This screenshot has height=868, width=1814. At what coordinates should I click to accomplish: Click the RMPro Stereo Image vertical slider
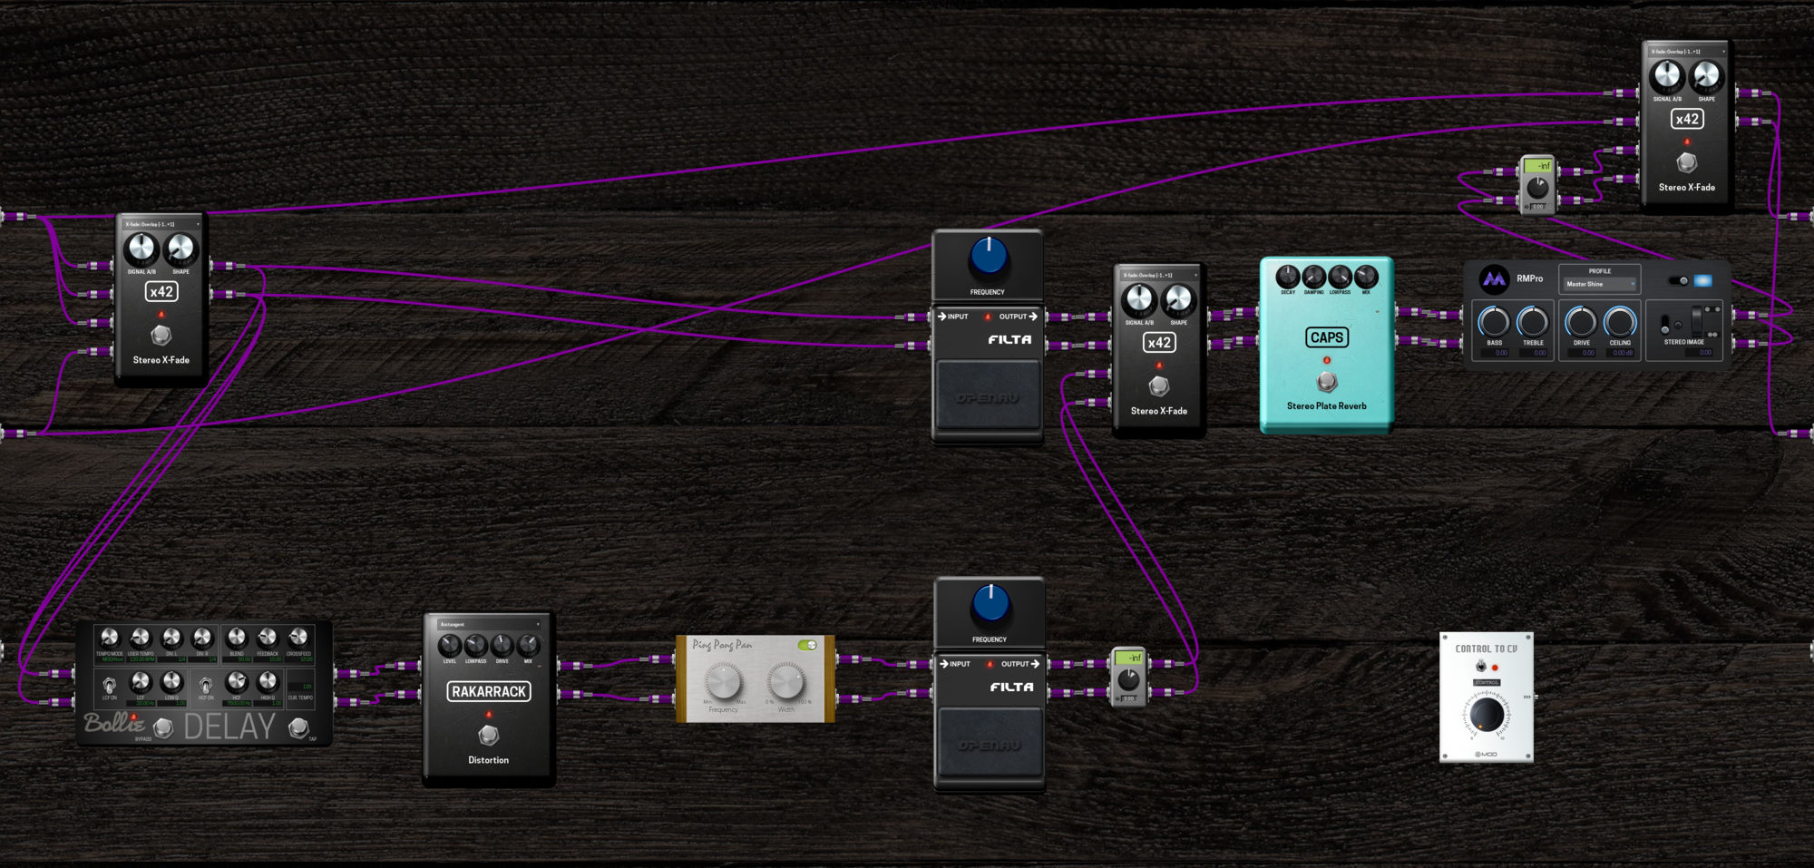coord(1697,321)
